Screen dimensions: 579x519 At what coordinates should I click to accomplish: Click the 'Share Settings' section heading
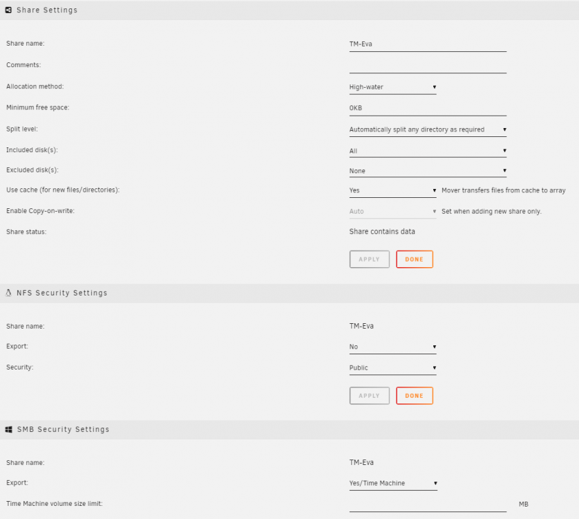pos(47,10)
